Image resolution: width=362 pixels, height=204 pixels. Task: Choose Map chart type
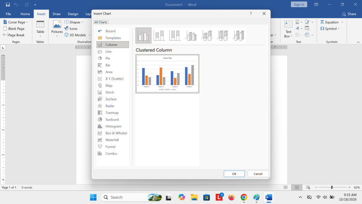(x=113, y=86)
